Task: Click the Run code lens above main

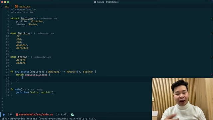Action: 32,90
